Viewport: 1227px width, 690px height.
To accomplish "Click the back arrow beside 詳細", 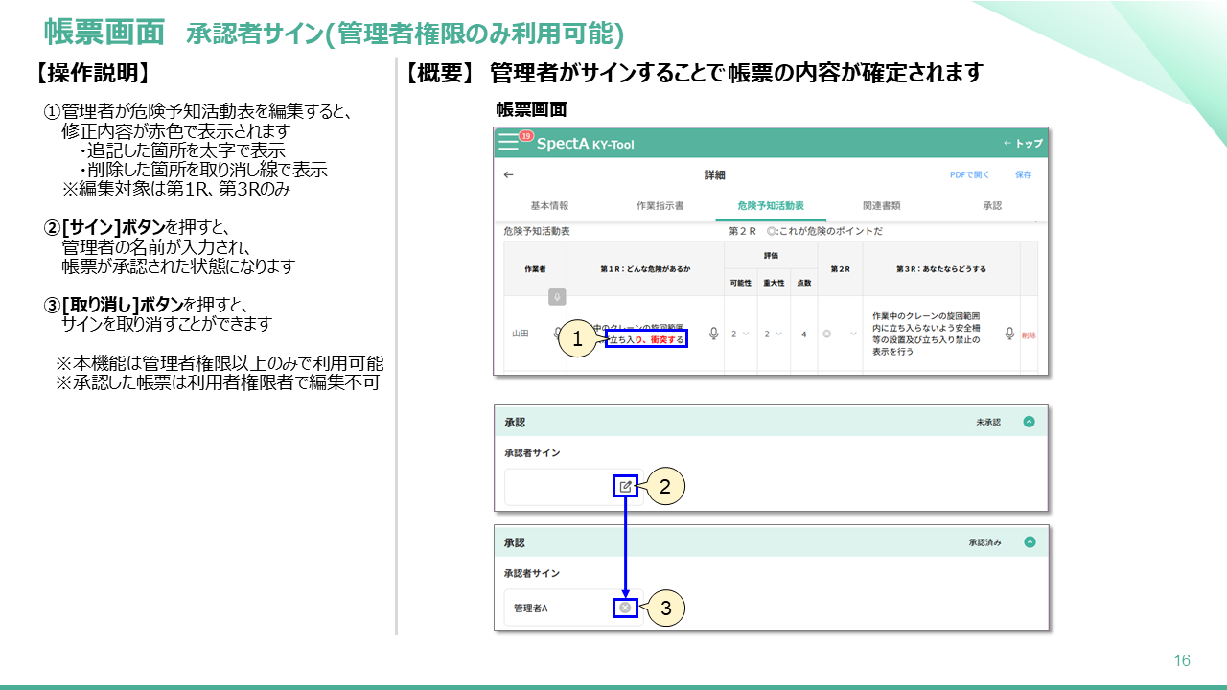I will pyautogui.click(x=508, y=175).
